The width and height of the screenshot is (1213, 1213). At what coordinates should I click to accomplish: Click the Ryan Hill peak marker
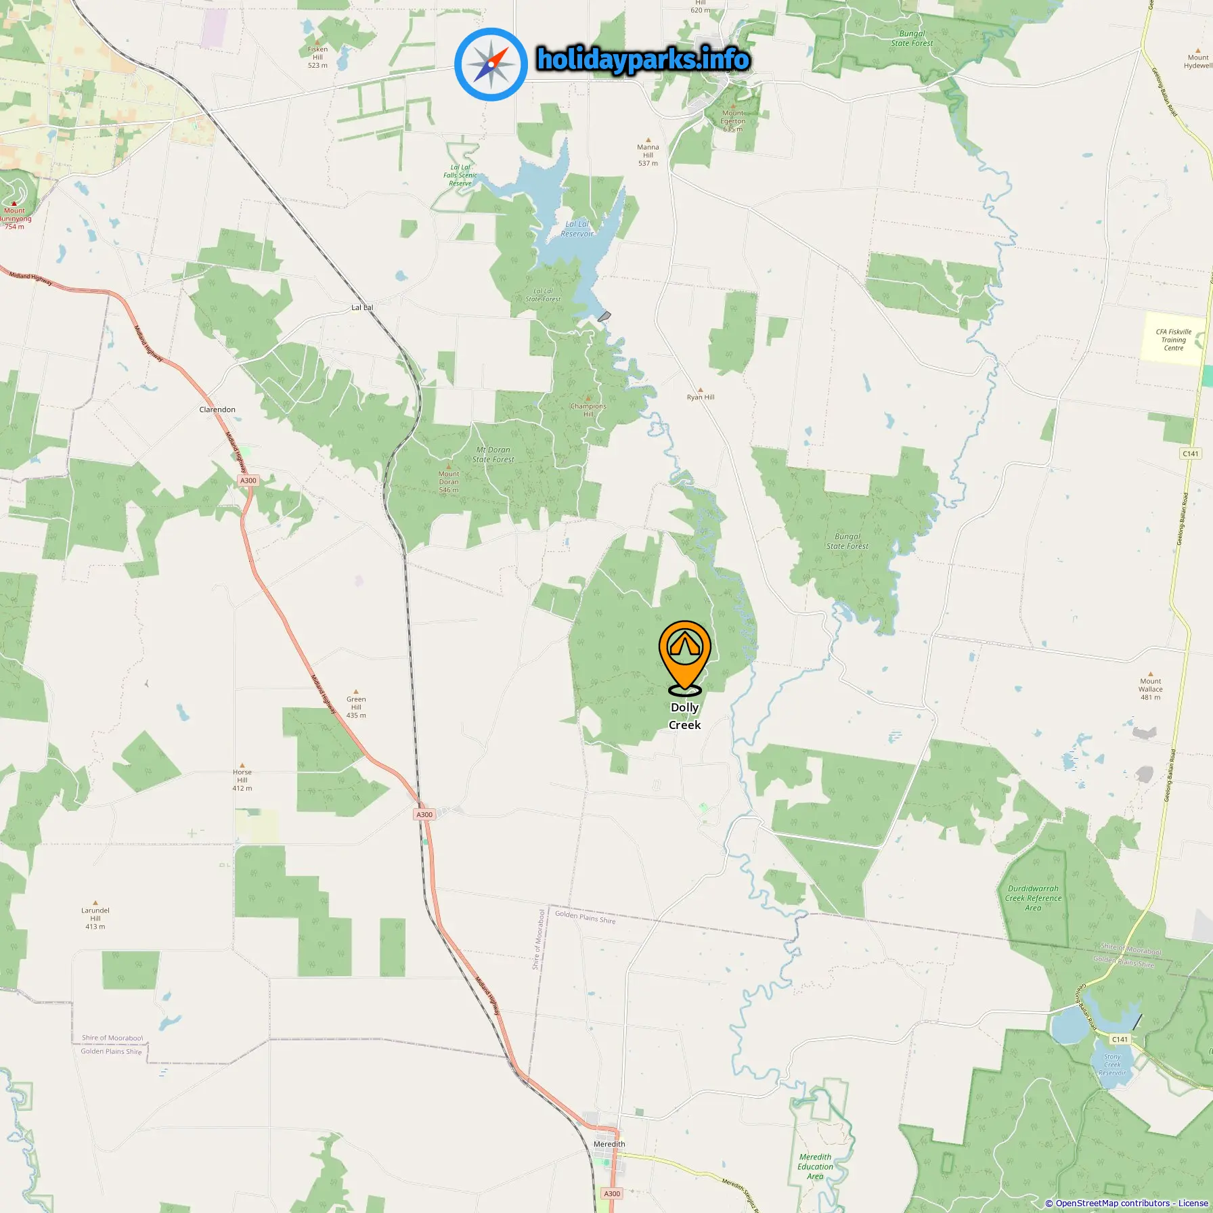(x=700, y=390)
